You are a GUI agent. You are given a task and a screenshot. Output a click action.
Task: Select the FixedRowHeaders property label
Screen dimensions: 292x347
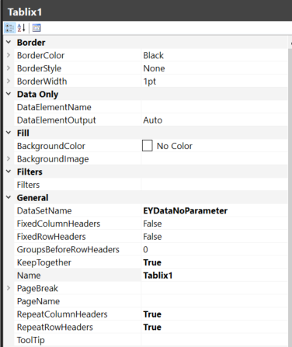point(51,237)
